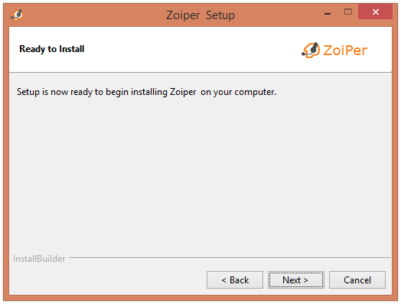Go to previous step via < Back

(x=235, y=280)
